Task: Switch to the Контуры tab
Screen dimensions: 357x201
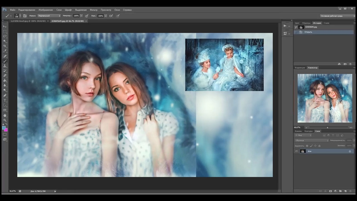Action: 308,131
